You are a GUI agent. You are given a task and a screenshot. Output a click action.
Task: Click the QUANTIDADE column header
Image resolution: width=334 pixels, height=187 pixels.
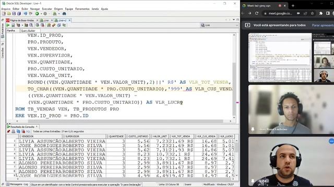[x=116, y=136]
